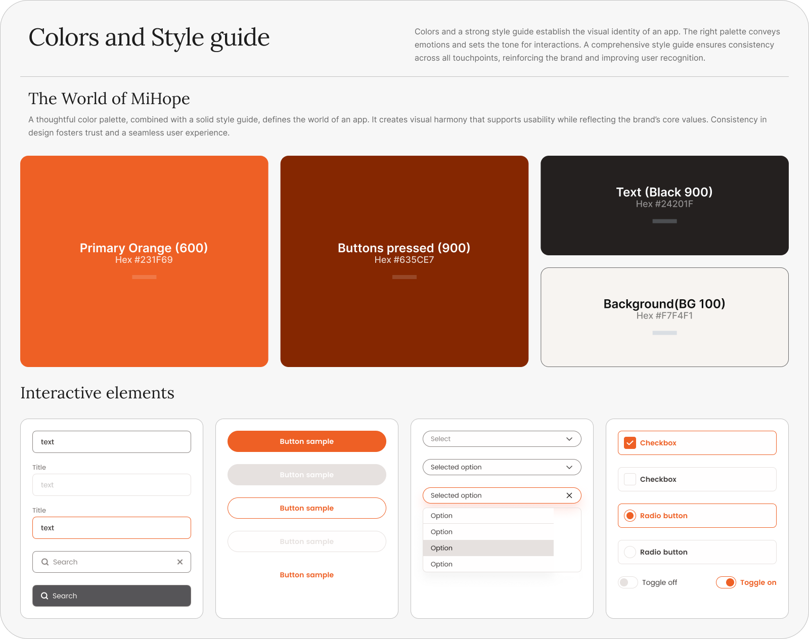Select the Background(BG 100) color swatch
Screen dimensions: 809x639
pos(664,317)
